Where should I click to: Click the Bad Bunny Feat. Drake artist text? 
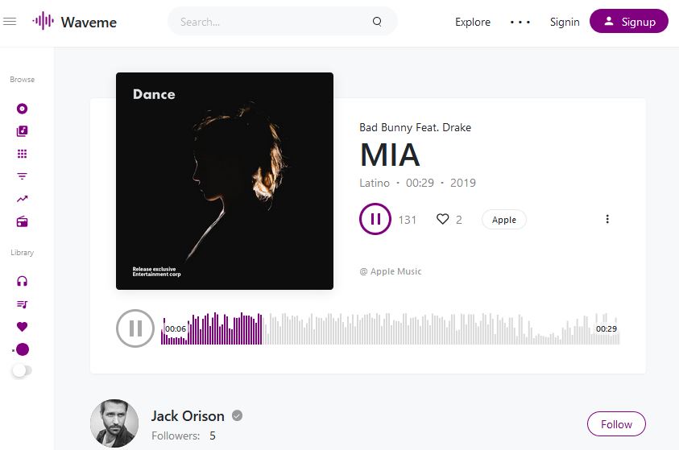click(416, 128)
